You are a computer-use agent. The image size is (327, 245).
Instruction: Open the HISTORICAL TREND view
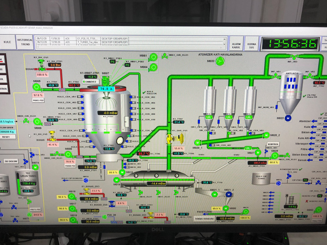(25, 42)
